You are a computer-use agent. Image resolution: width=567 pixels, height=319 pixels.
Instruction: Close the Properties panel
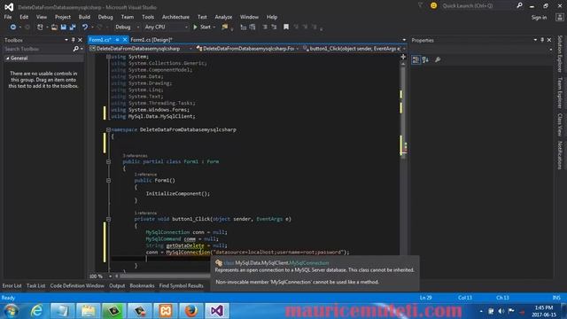(x=549, y=40)
